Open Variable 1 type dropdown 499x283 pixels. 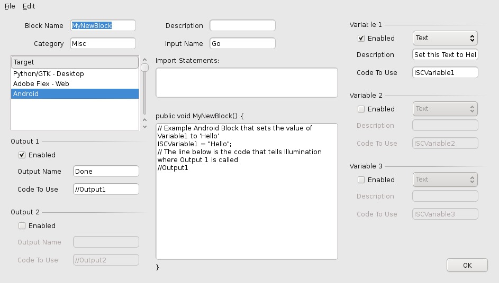(444, 38)
